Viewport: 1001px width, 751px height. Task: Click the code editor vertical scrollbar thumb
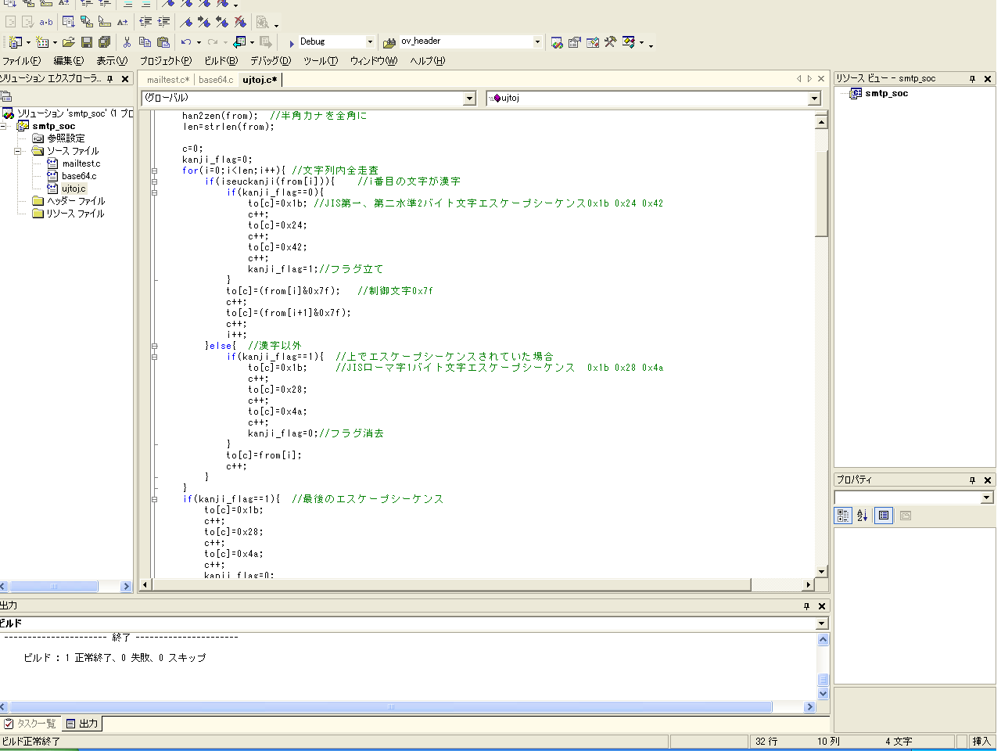pyautogui.click(x=821, y=193)
